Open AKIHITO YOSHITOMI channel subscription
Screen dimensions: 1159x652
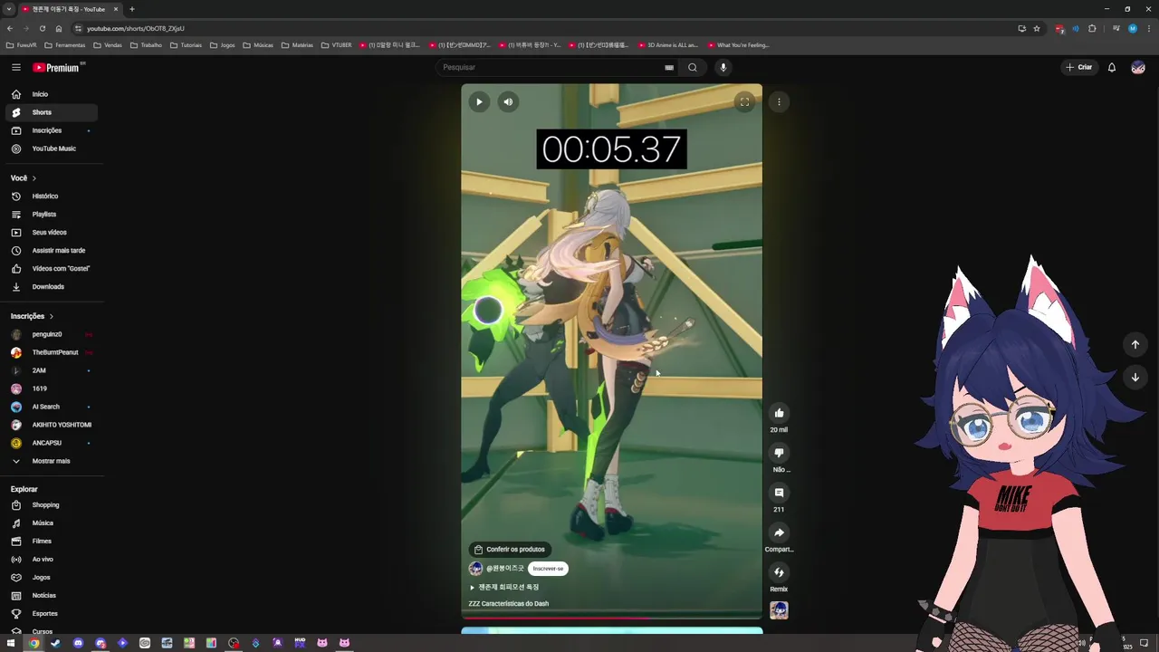52,425
